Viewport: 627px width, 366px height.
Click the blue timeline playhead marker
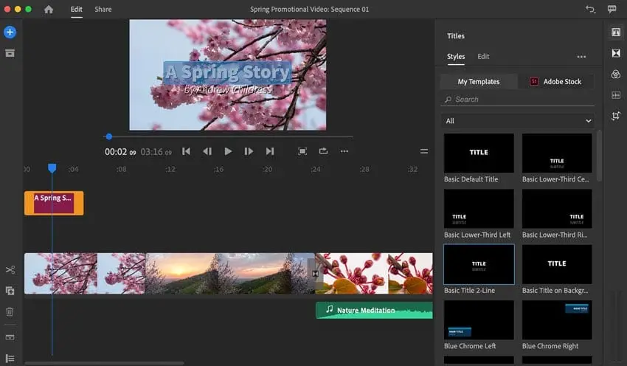52,168
